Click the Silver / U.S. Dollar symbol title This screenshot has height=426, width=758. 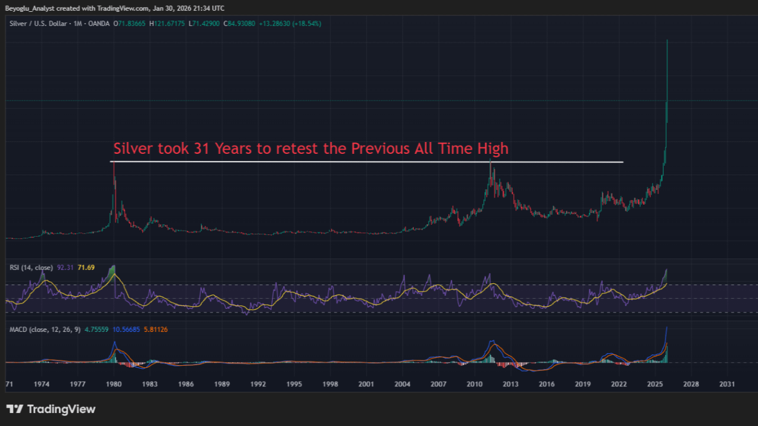[40, 24]
